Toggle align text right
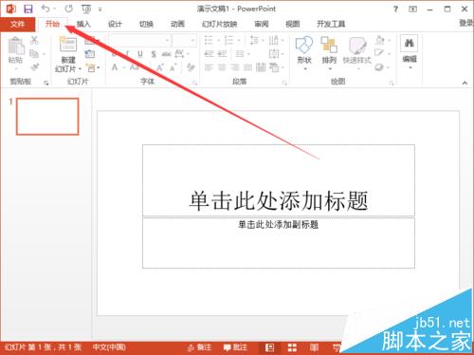474x355 pixels. coord(235,67)
